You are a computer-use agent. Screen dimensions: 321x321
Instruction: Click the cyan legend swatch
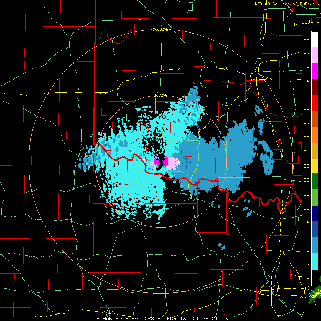tap(315, 261)
